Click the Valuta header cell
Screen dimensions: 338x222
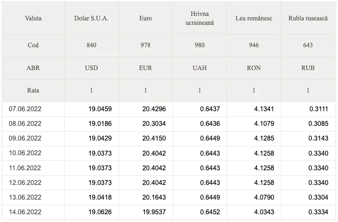click(33, 18)
